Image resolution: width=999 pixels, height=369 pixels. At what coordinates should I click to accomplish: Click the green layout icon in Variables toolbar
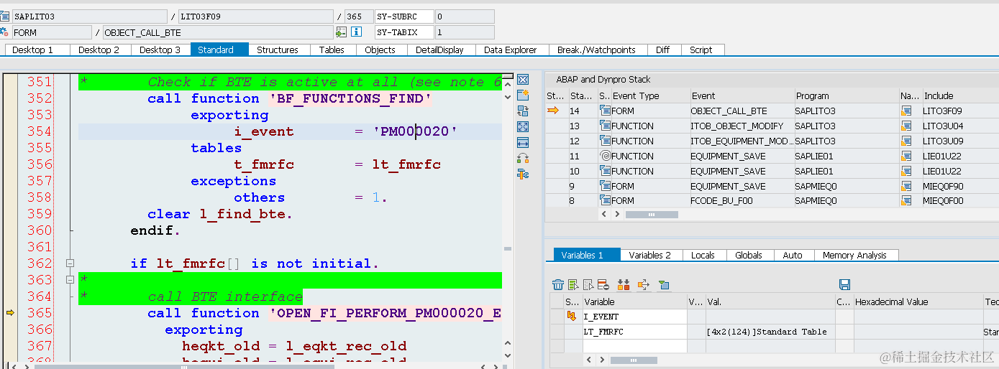[663, 284]
